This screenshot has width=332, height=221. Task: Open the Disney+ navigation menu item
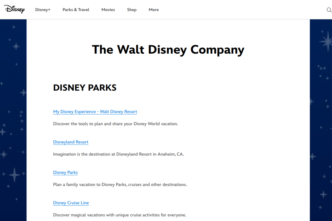pyautogui.click(x=43, y=10)
